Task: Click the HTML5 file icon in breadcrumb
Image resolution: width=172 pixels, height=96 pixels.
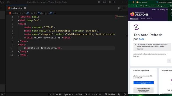Action: click(10, 13)
